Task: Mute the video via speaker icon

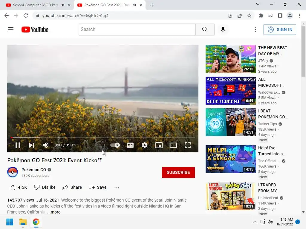Action: (46, 145)
